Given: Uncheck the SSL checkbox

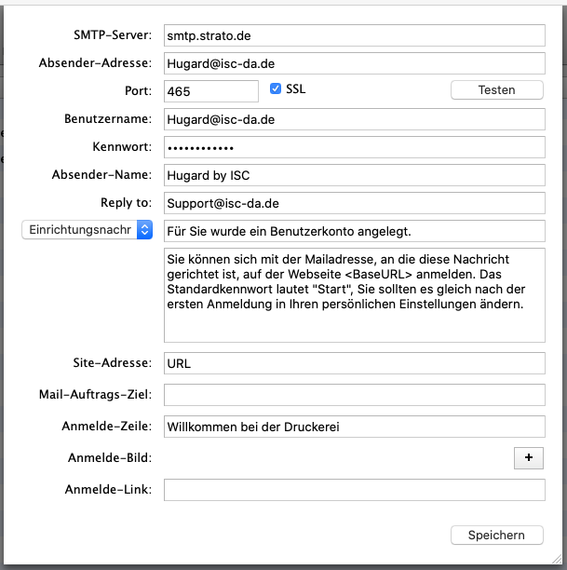Looking at the screenshot, I should (276, 88).
